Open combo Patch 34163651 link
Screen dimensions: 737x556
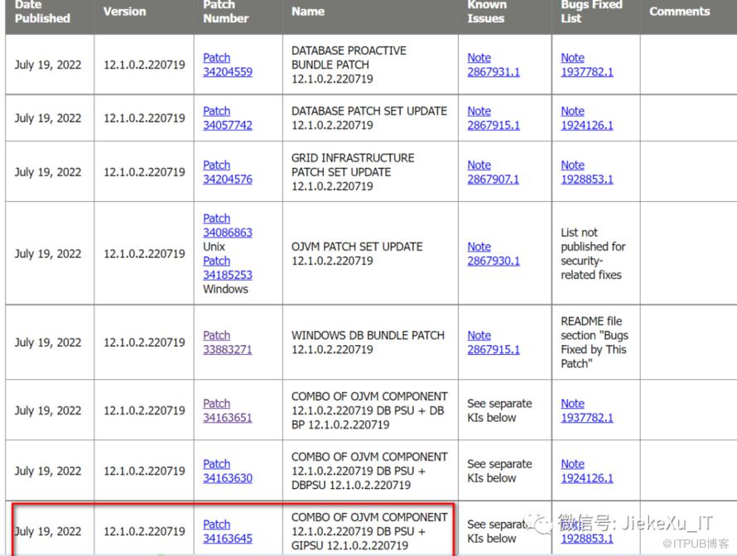pos(228,410)
